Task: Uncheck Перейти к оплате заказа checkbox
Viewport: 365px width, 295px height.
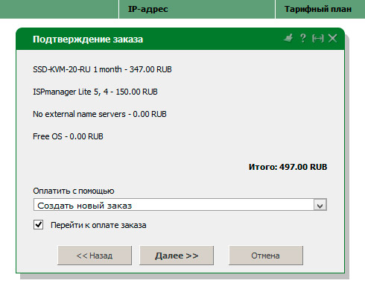Action: 38,225
